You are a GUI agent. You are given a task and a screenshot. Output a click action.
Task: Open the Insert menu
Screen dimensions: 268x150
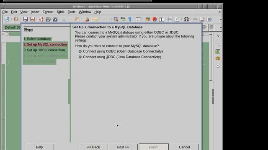click(35, 12)
